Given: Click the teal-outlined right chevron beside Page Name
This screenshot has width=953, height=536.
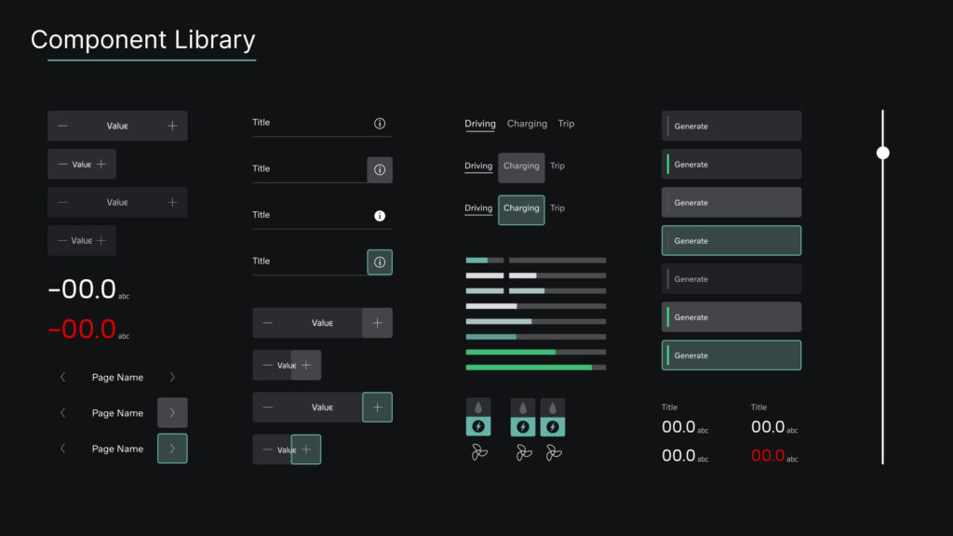Looking at the screenshot, I should [x=172, y=449].
